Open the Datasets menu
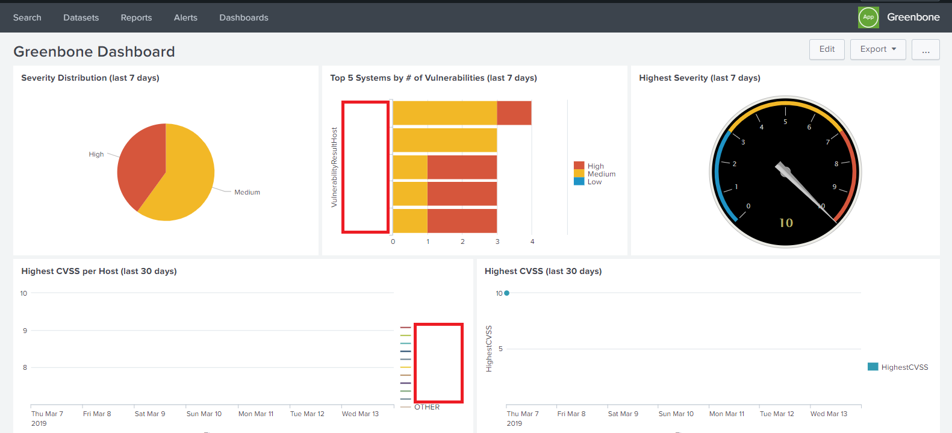 [81, 17]
